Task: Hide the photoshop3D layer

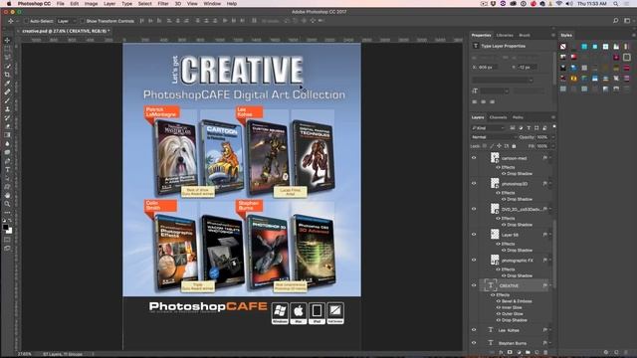Action: point(474,183)
